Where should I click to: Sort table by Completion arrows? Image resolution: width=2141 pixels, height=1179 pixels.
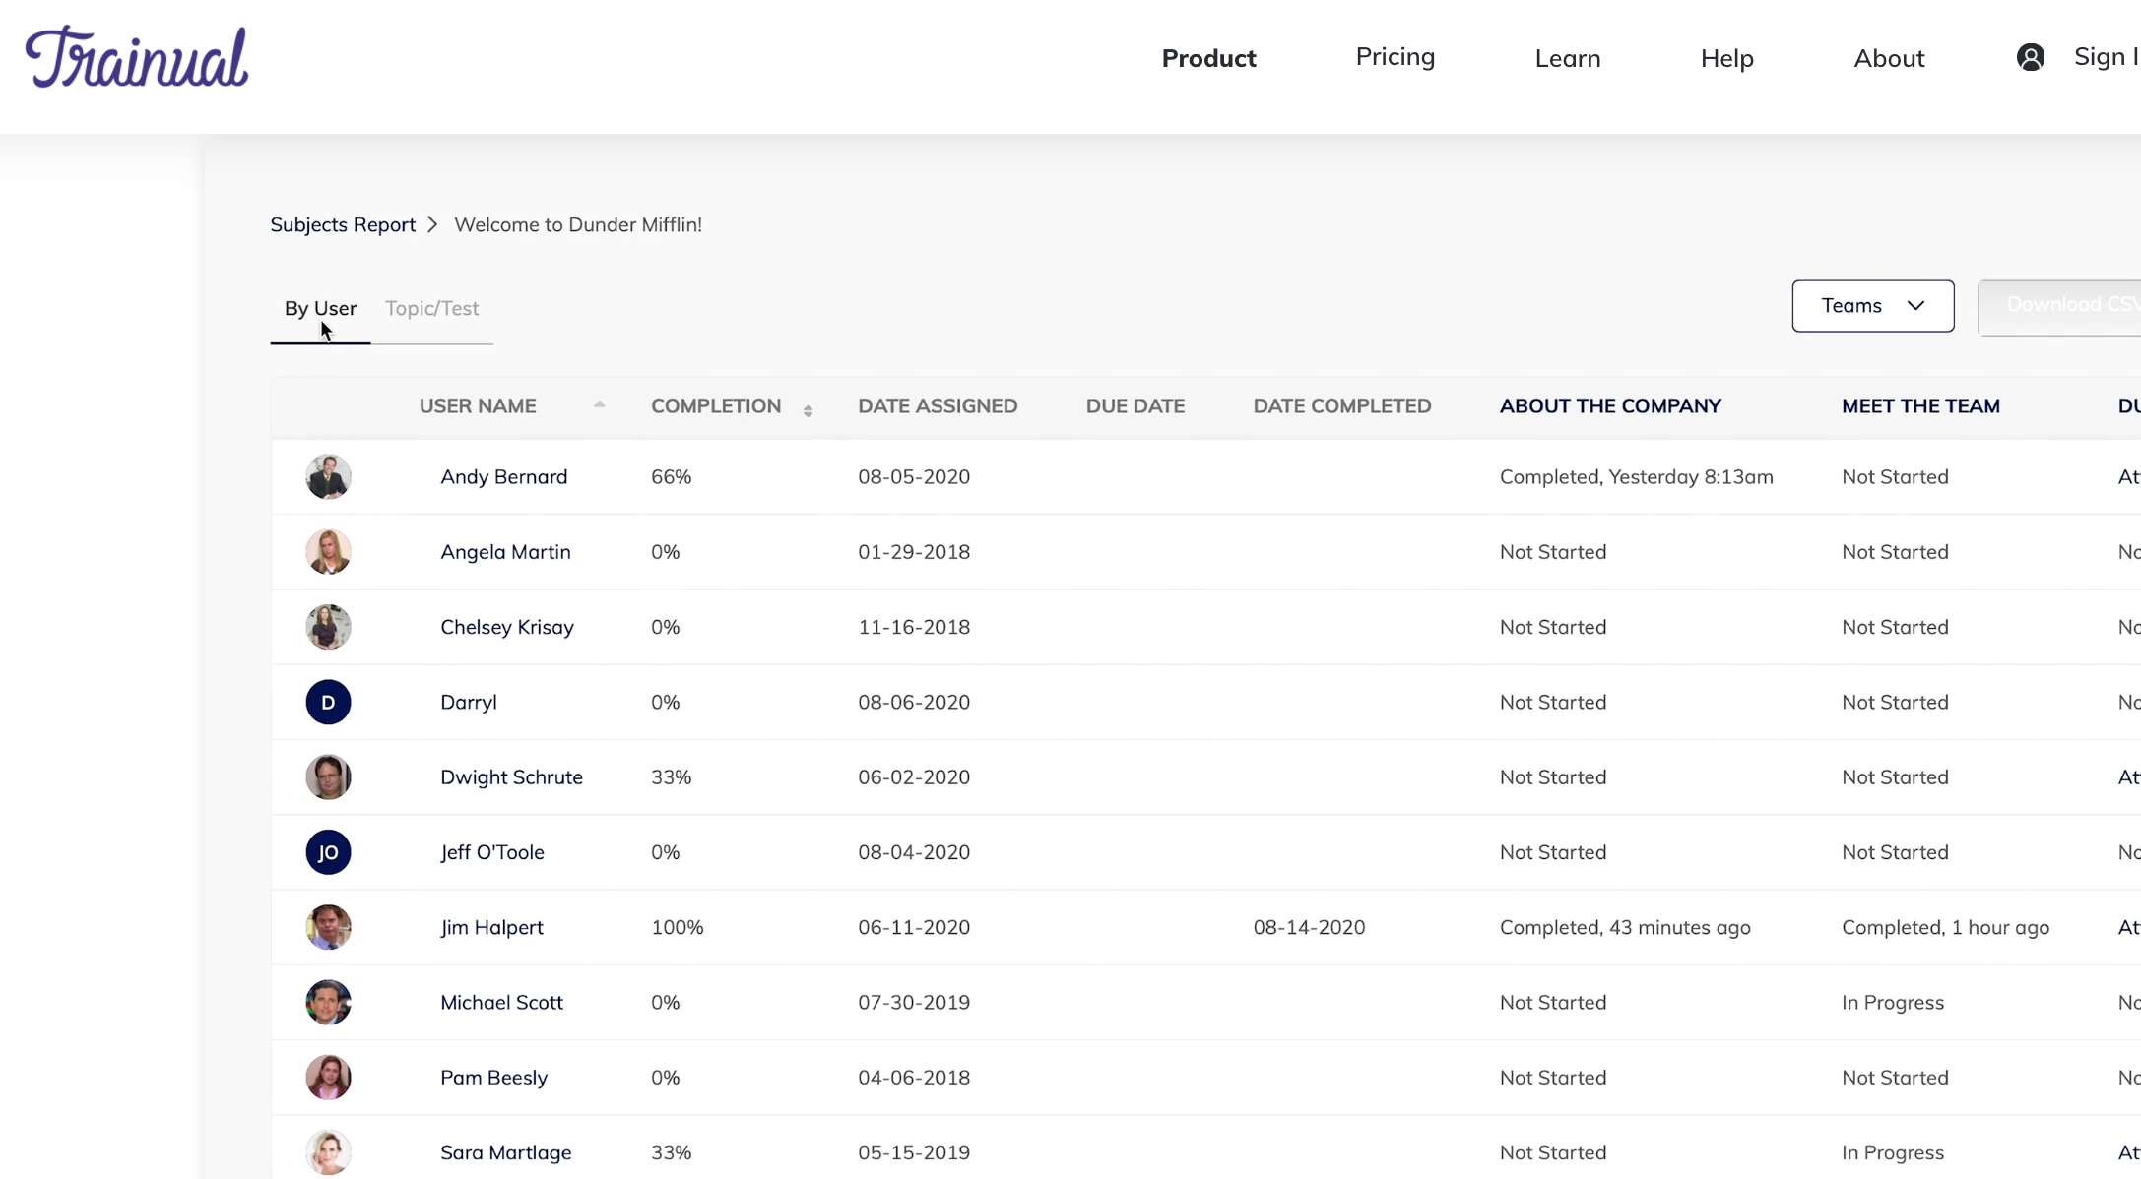click(x=808, y=411)
